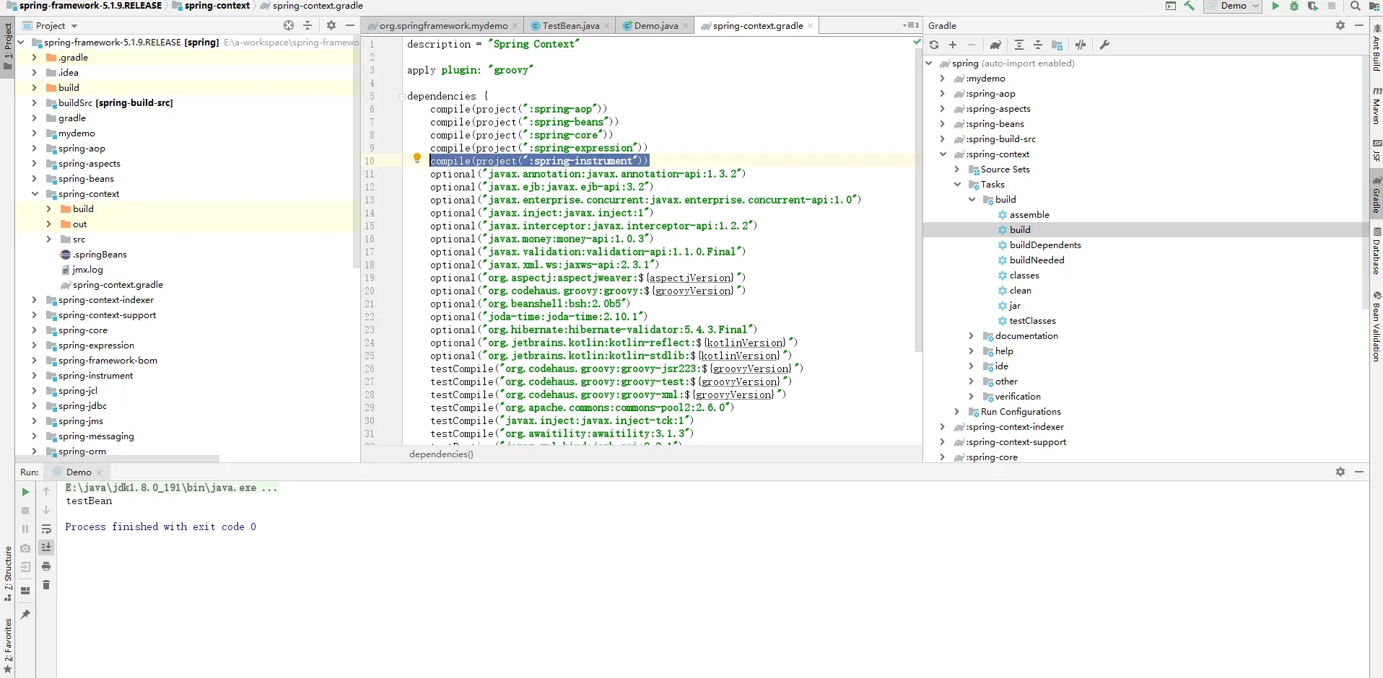The height and width of the screenshot is (678, 1383).
Task: Open the Database side tool window
Action: pyautogui.click(x=1377, y=252)
